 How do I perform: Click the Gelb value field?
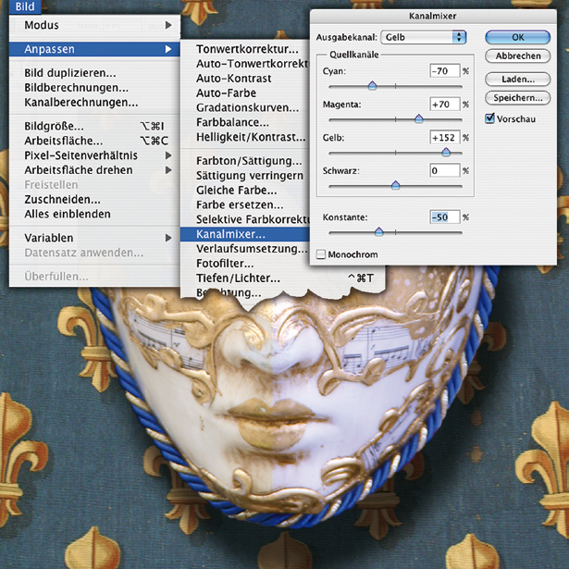(x=444, y=138)
